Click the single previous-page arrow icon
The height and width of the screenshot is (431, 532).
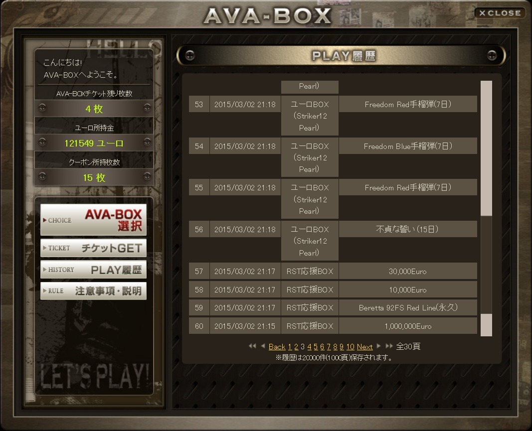[263, 346]
